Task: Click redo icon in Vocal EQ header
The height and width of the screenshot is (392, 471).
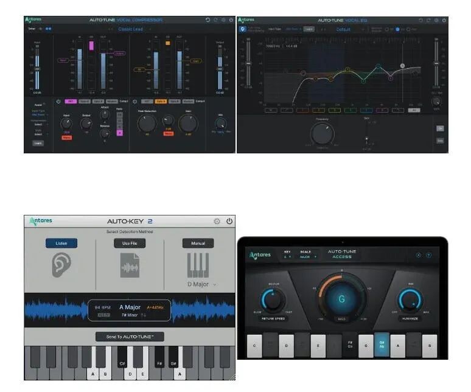Action: coord(428,21)
